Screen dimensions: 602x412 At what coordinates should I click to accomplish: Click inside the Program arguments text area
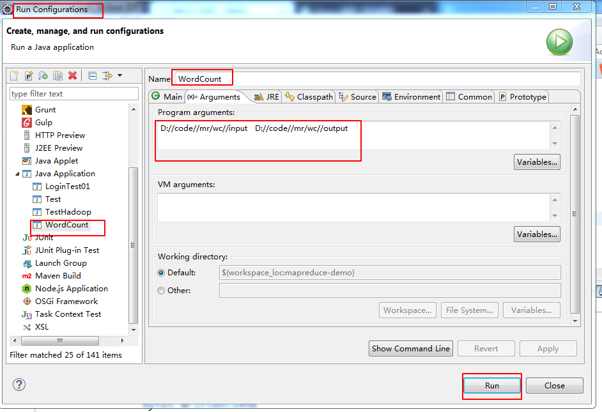[x=353, y=135]
